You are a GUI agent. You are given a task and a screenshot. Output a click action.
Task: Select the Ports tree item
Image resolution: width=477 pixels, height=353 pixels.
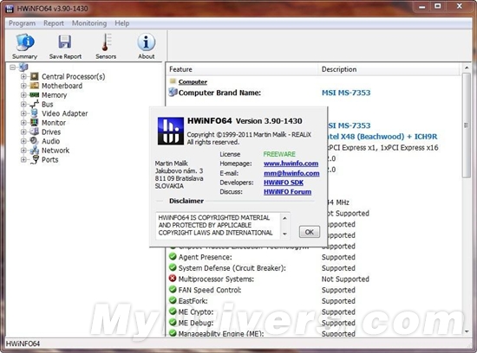50,160
